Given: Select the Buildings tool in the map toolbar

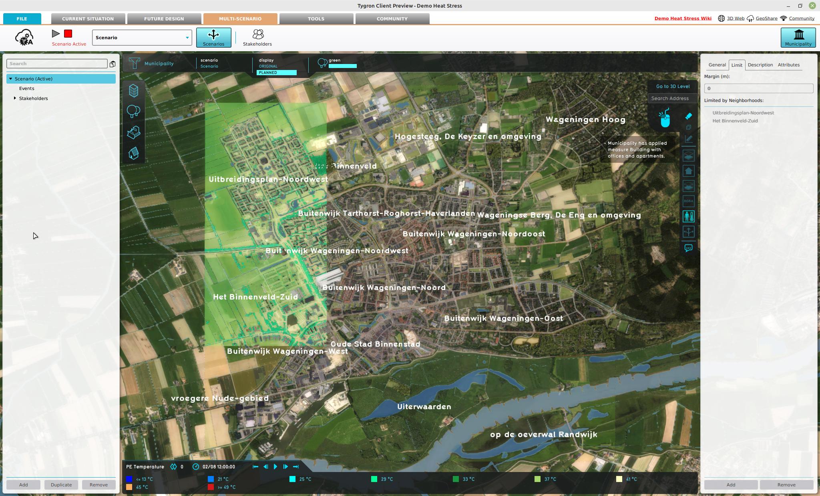Looking at the screenshot, I should [x=133, y=91].
